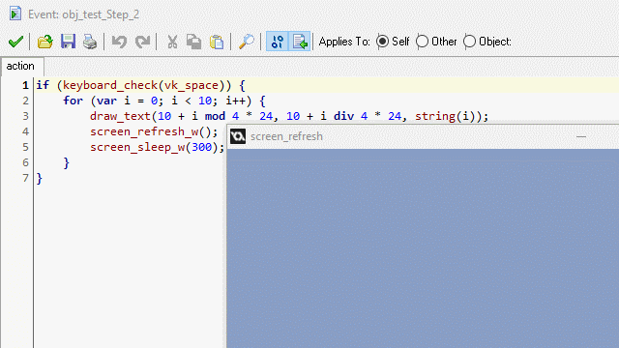The image size is (619, 348).
Task: Open a file using the folder icon
Action: pos(45,42)
